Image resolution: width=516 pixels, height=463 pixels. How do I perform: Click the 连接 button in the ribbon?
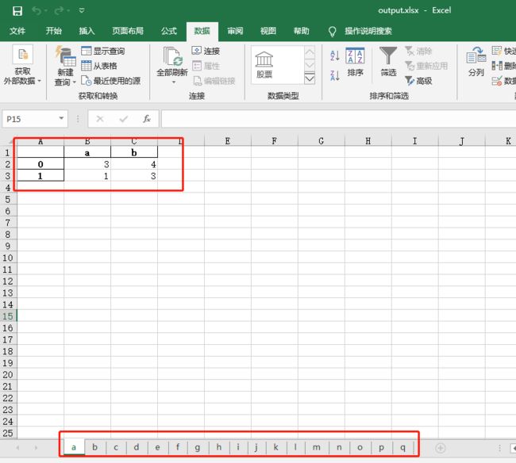tap(206, 51)
